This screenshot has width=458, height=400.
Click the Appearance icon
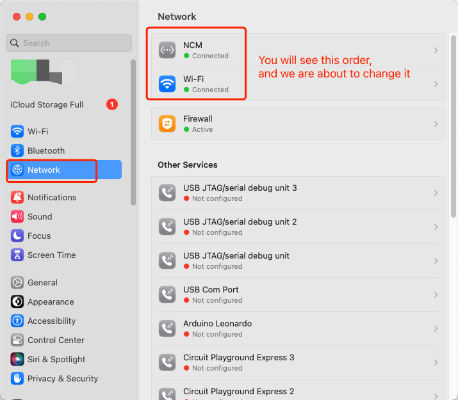click(17, 301)
